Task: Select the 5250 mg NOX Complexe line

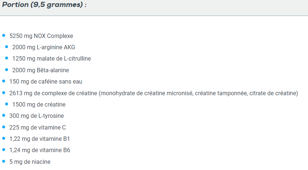Action: coord(41,36)
